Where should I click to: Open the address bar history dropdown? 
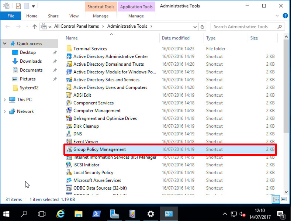195,27
